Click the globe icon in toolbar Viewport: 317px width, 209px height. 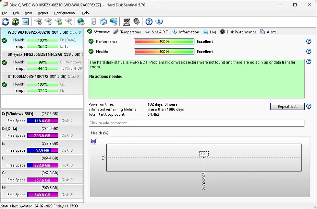pyautogui.click(x=81, y=22)
